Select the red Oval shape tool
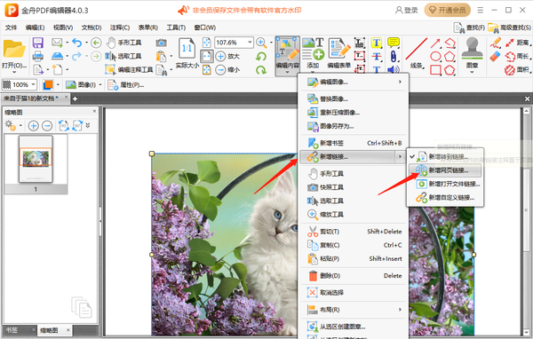This screenshot has width=533, height=339. point(435,57)
